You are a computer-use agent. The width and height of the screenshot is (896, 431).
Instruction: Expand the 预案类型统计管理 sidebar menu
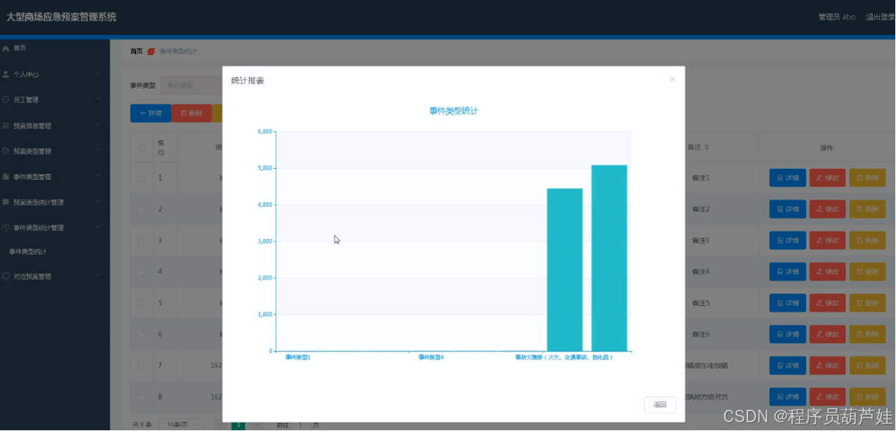point(98,202)
